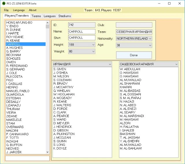Open the САУДОВСКАЯ АРАВИЯ team dropdown
Viewport: 185px width, 164px height.
[149, 64]
